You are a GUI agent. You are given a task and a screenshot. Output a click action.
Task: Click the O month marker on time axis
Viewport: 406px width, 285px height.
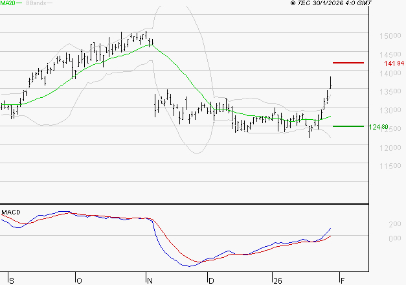79,281
